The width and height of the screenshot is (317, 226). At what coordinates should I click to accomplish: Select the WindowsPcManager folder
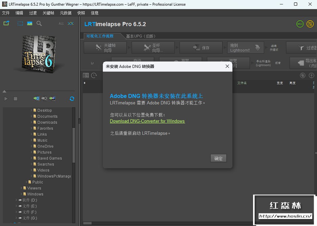point(52,176)
